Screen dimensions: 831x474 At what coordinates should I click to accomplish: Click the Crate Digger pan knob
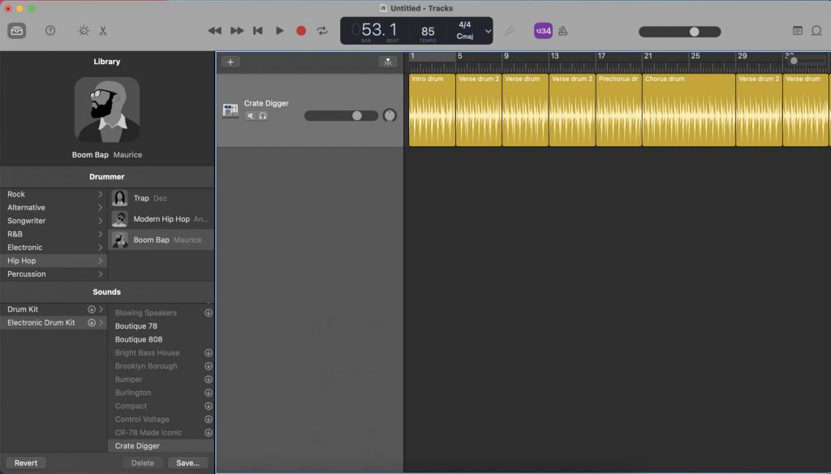pyautogui.click(x=390, y=115)
